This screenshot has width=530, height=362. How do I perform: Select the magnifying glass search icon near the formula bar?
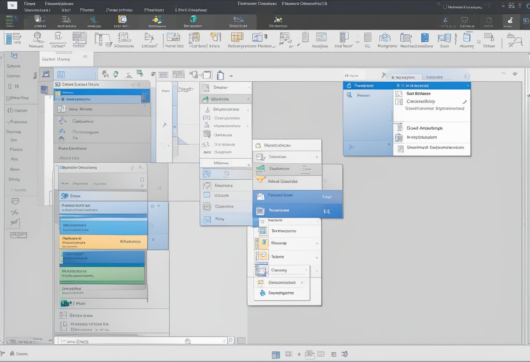tap(187, 341)
